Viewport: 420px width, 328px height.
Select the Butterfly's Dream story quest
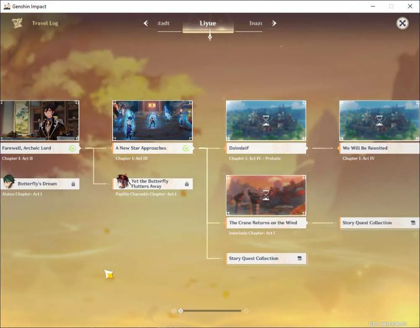[39, 184]
